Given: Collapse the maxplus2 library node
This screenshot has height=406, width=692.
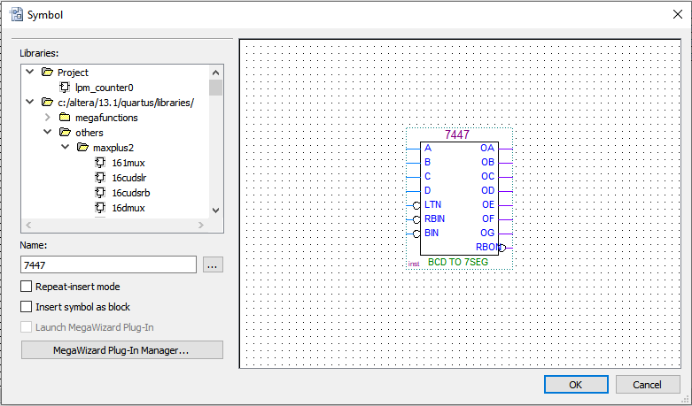Looking at the screenshot, I should [x=65, y=148].
